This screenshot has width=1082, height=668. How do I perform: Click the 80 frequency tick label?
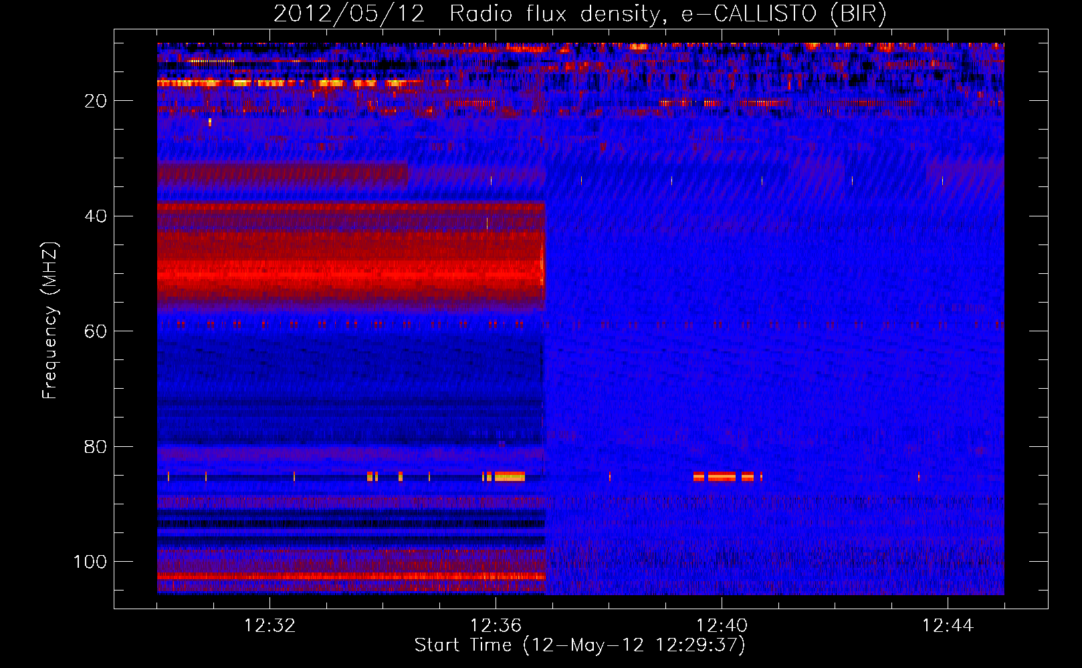pos(96,446)
